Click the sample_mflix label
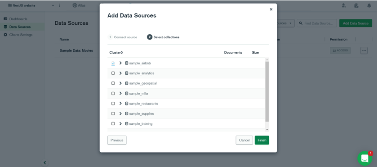 (138, 93)
